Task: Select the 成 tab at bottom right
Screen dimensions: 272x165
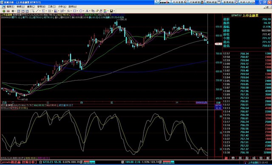Action: pyautogui.click(x=254, y=158)
